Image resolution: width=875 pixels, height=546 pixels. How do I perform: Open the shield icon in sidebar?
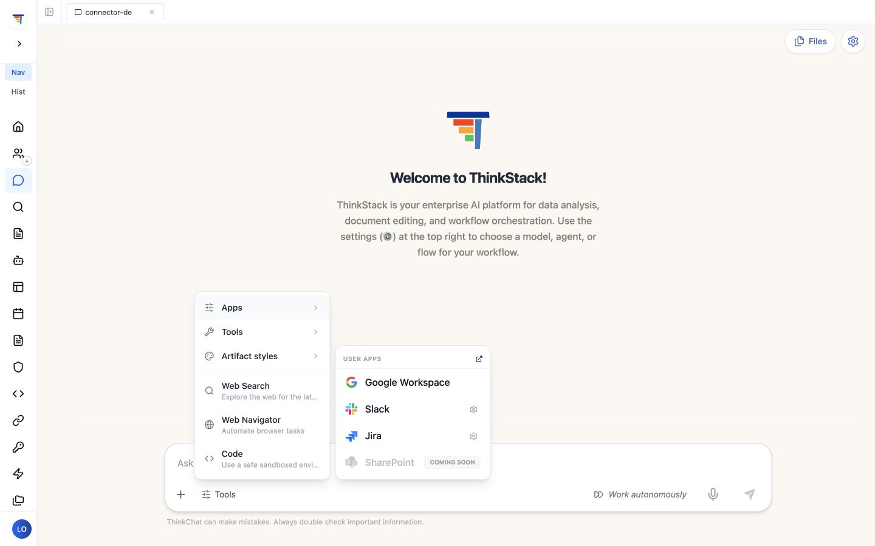pyautogui.click(x=18, y=367)
